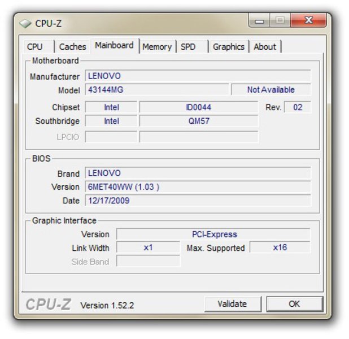Open the Caches tab

72,47
